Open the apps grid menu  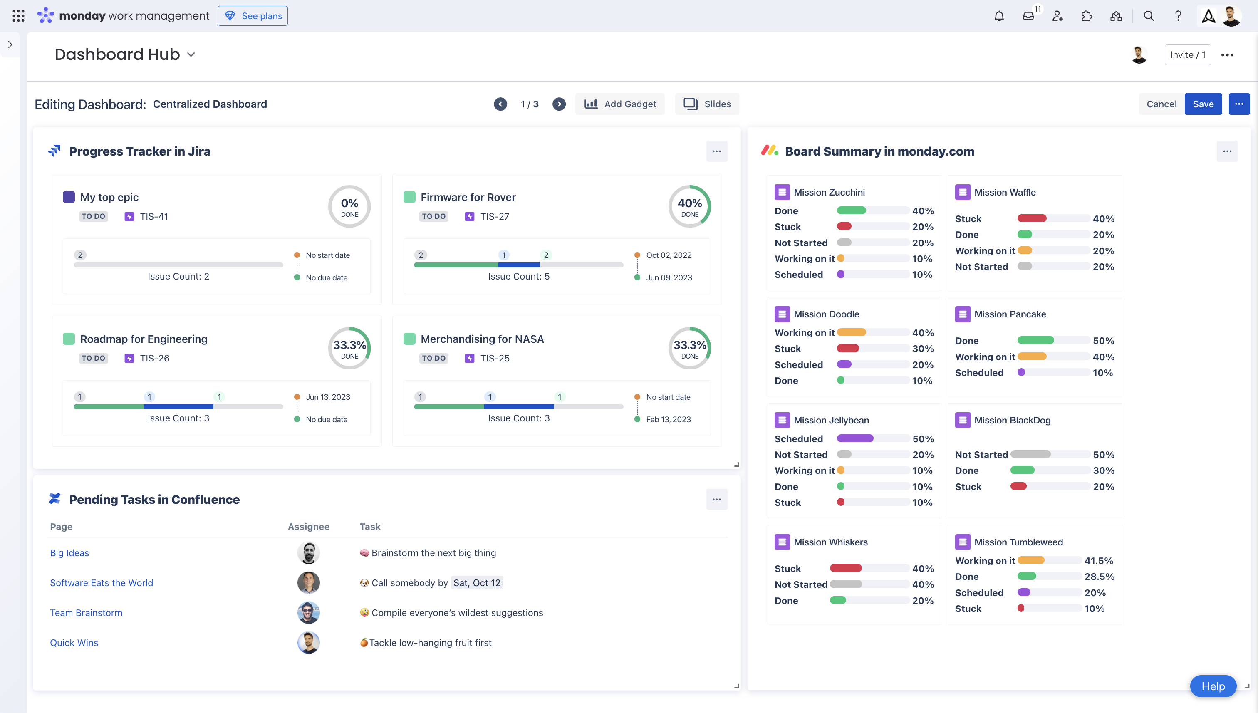tap(18, 16)
